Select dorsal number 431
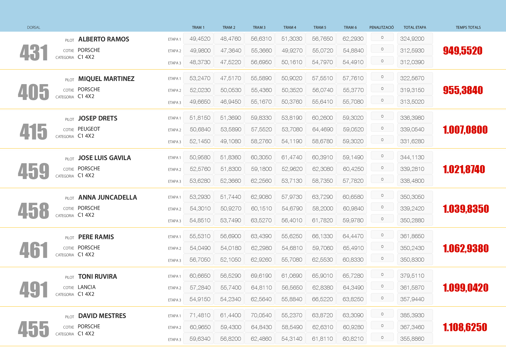This screenshot has width=506, height=347. 34,53
